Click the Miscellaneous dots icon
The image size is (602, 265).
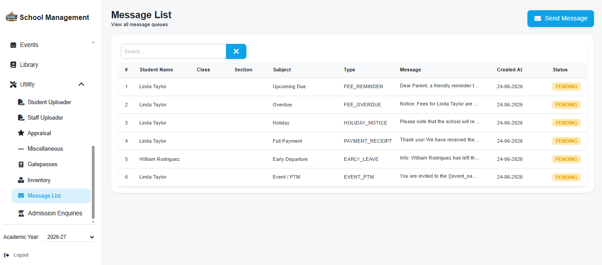point(21,149)
